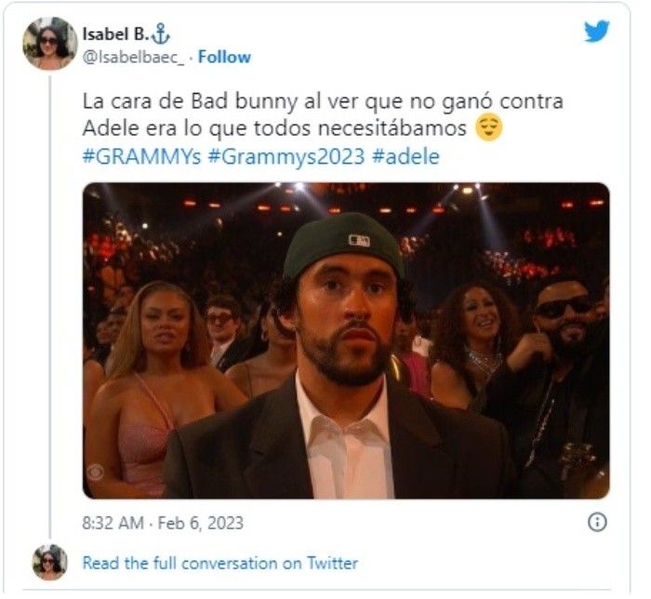Open Isabel B.'s profile picture at top
The height and width of the screenshot is (599, 651).
click(50, 44)
